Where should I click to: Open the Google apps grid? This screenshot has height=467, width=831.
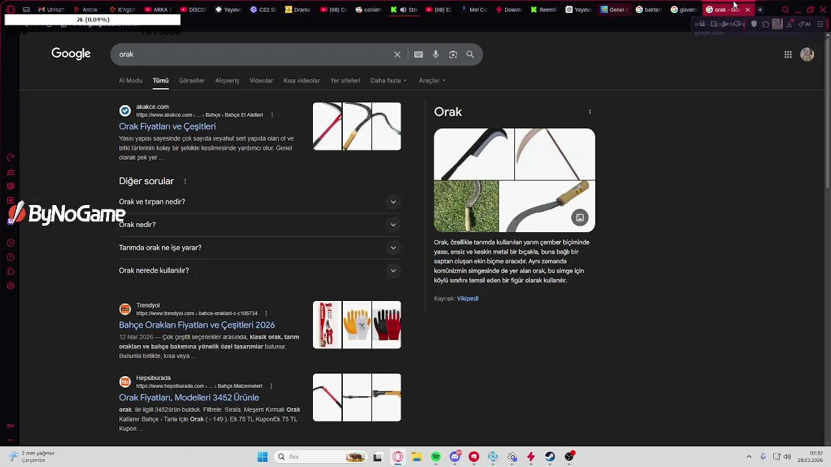click(x=788, y=54)
